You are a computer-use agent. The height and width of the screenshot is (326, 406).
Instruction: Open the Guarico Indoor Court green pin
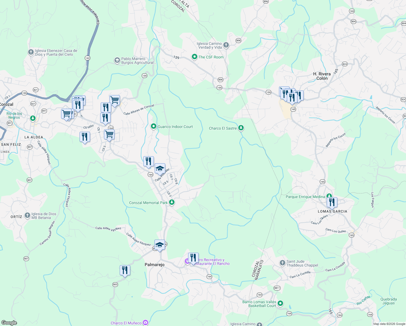tap(153, 126)
